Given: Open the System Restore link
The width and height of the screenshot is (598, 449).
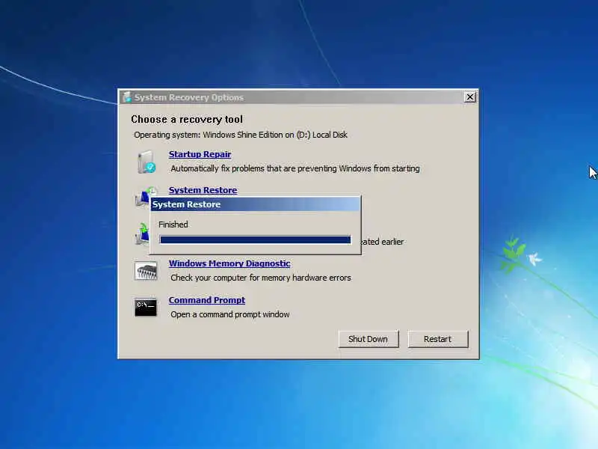Looking at the screenshot, I should [x=203, y=190].
